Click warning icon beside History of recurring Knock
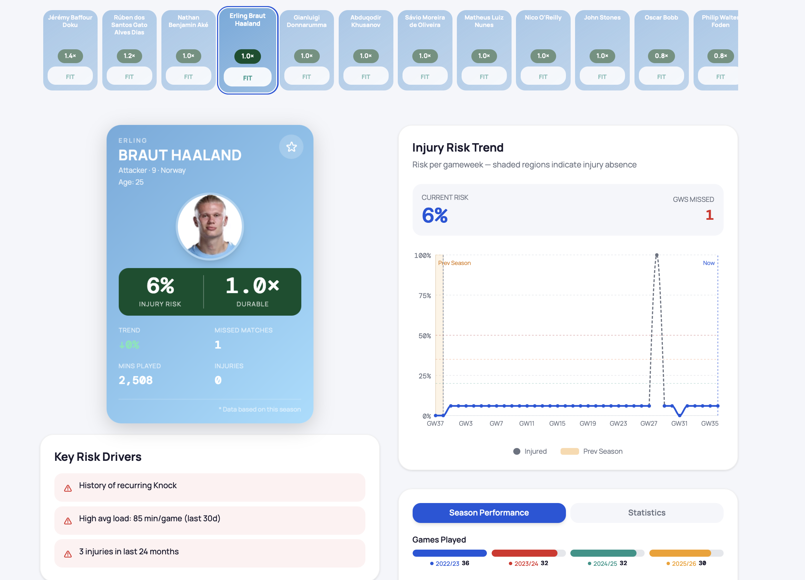 click(68, 489)
